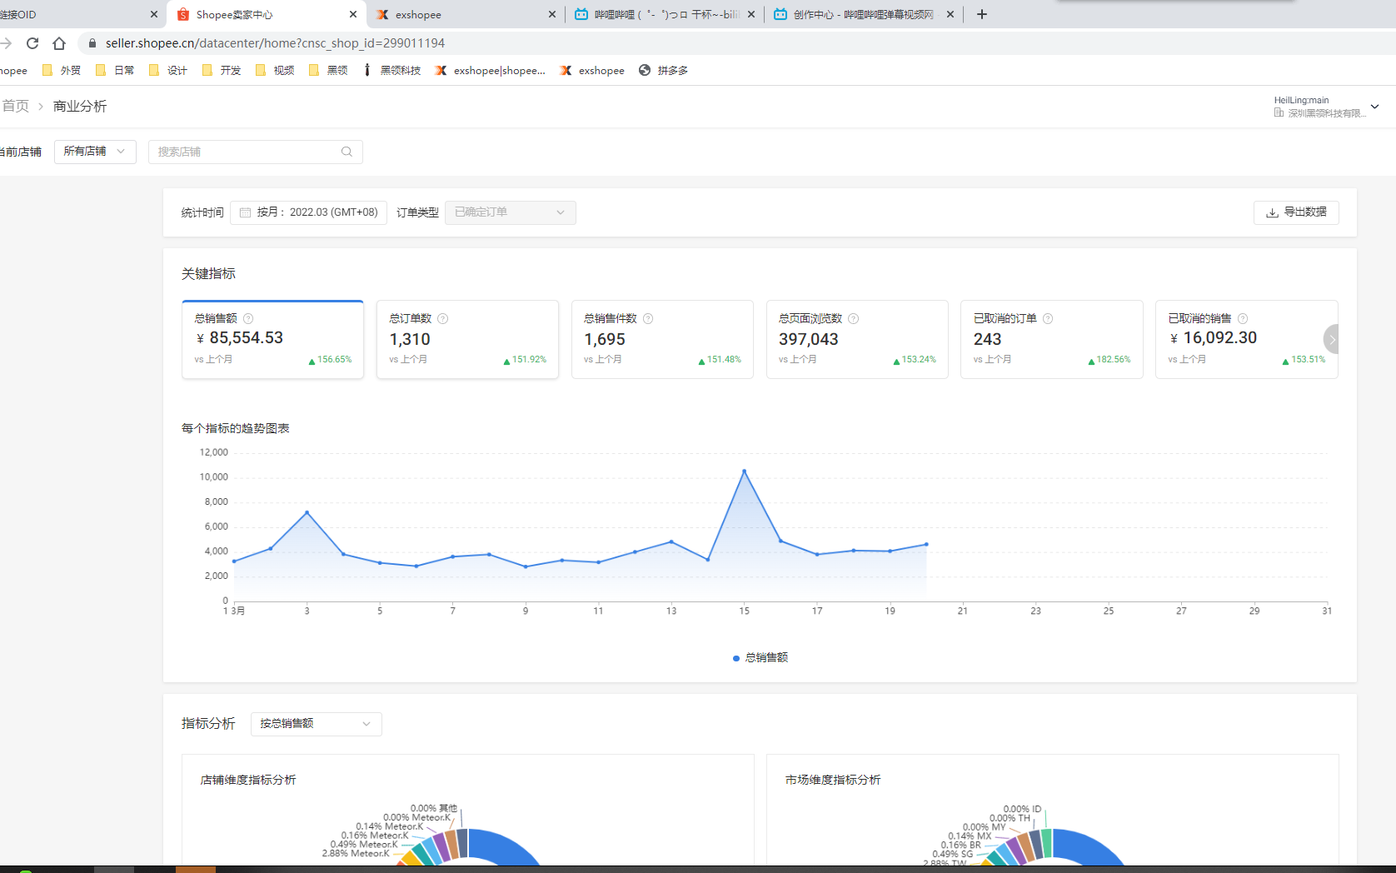The width and height of the screenshot is (1396, 873).
Task: Select the 已取消的销售 metric card
Action: 1246,339
